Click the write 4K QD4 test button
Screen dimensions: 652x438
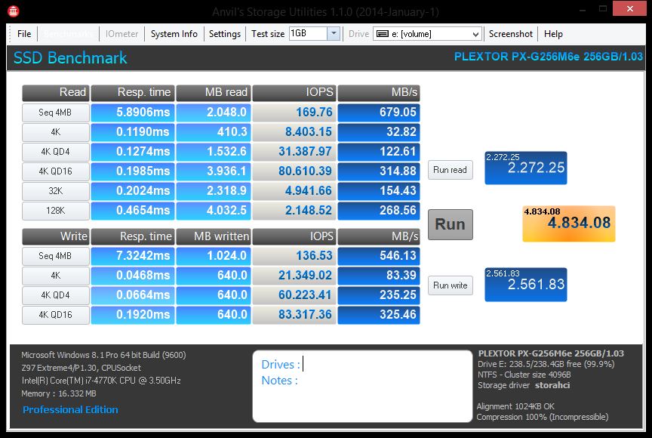pos(56,295)
